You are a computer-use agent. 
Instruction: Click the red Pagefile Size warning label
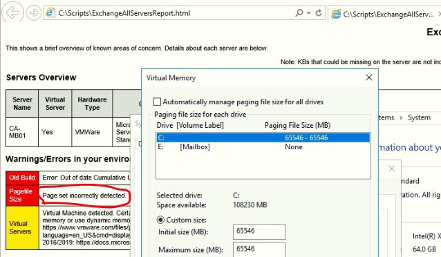pyautogui.click(x=22, y=195)
